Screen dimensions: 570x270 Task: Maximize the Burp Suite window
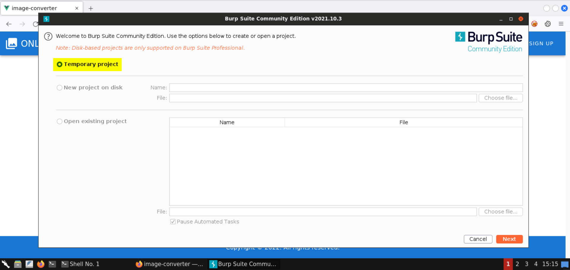[511, 19]
